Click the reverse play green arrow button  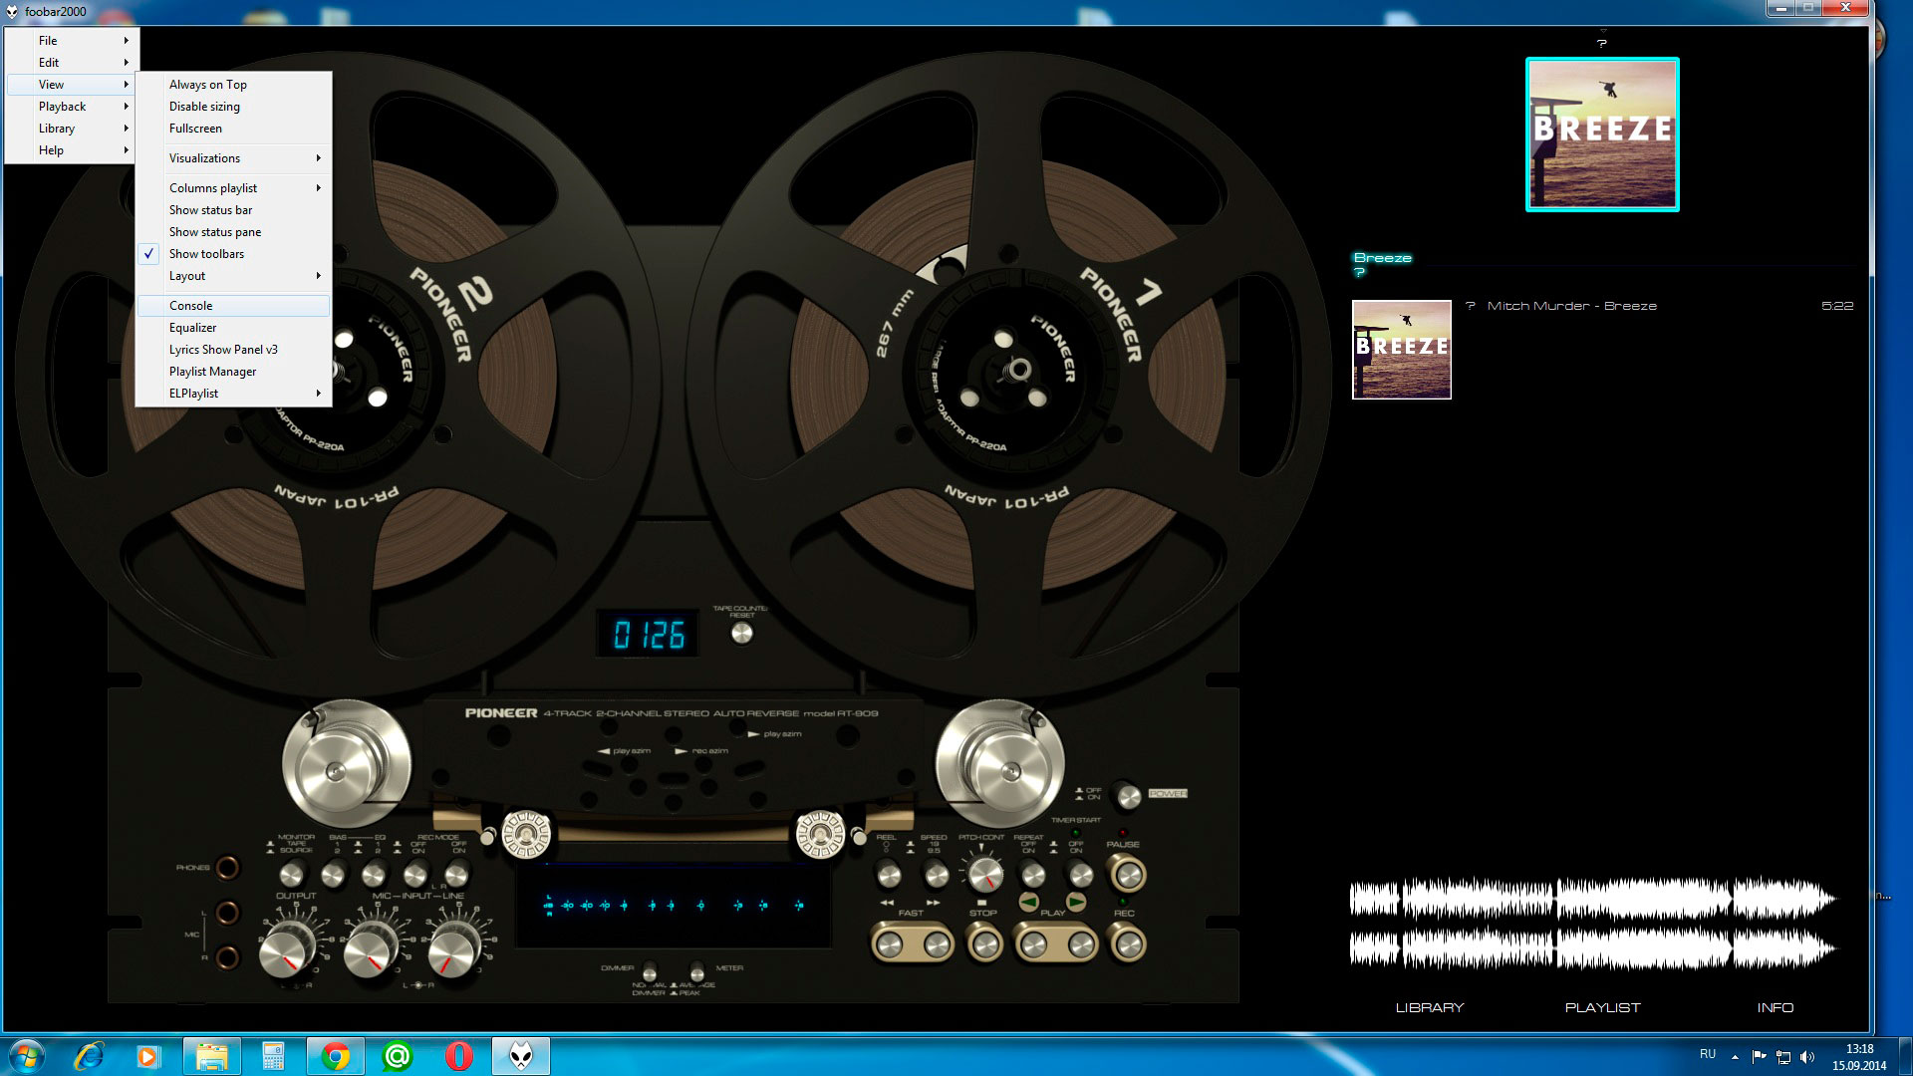1029,902
